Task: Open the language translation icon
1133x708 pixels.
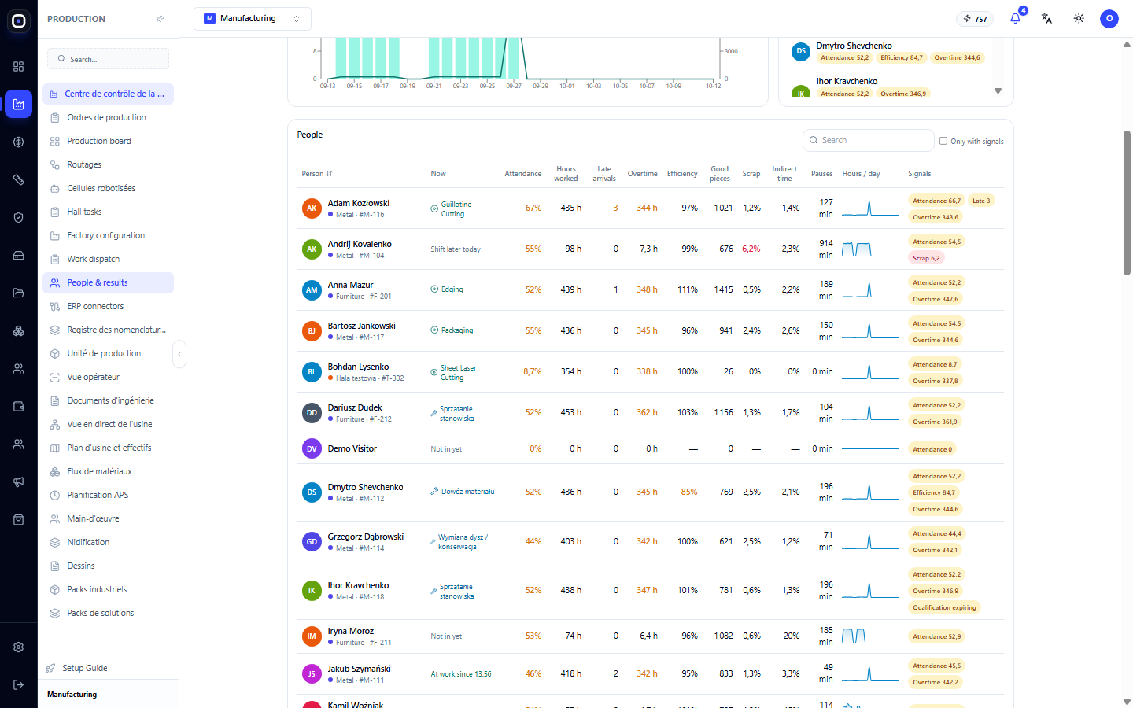Action: point(1046,18)
